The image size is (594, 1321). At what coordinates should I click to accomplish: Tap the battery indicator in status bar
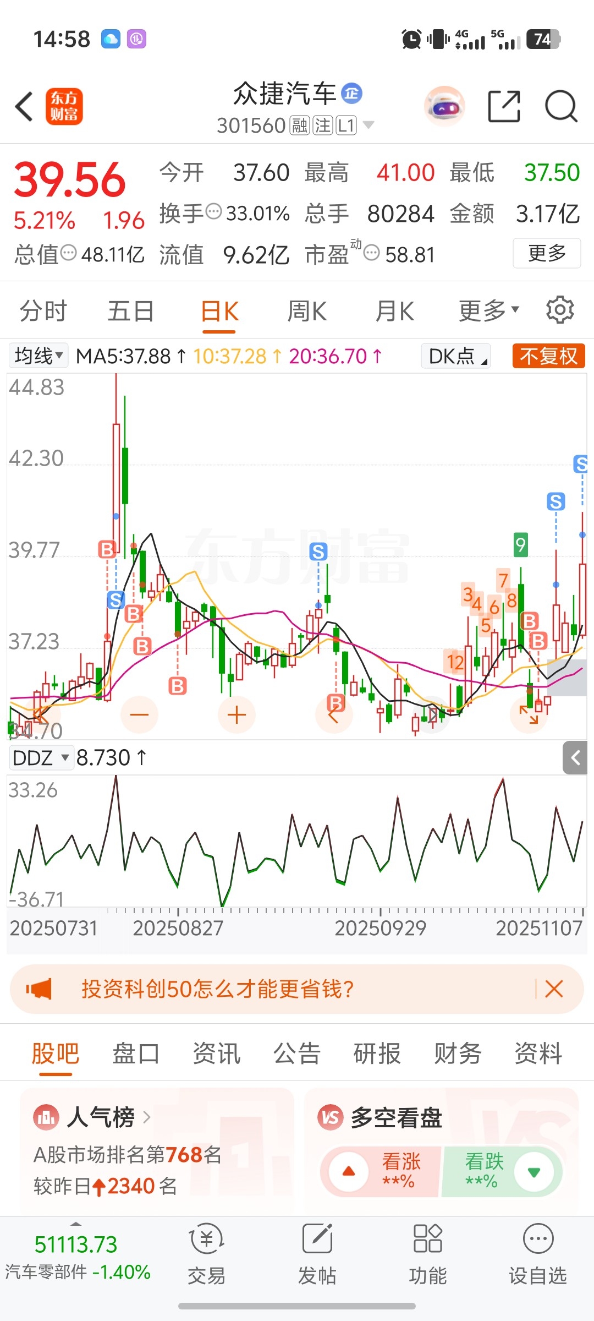(x=543, y=39)
